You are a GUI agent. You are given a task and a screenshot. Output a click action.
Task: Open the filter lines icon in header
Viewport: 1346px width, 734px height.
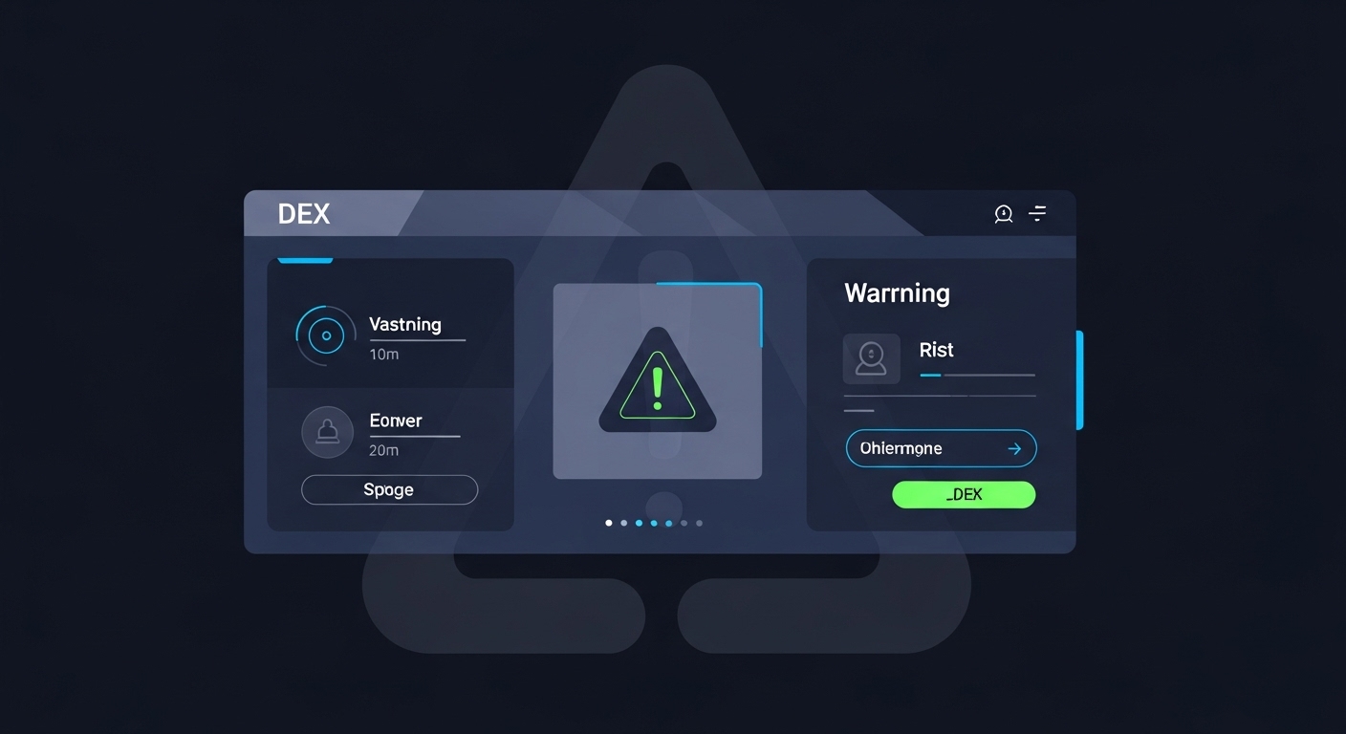tap(1037, 213)
